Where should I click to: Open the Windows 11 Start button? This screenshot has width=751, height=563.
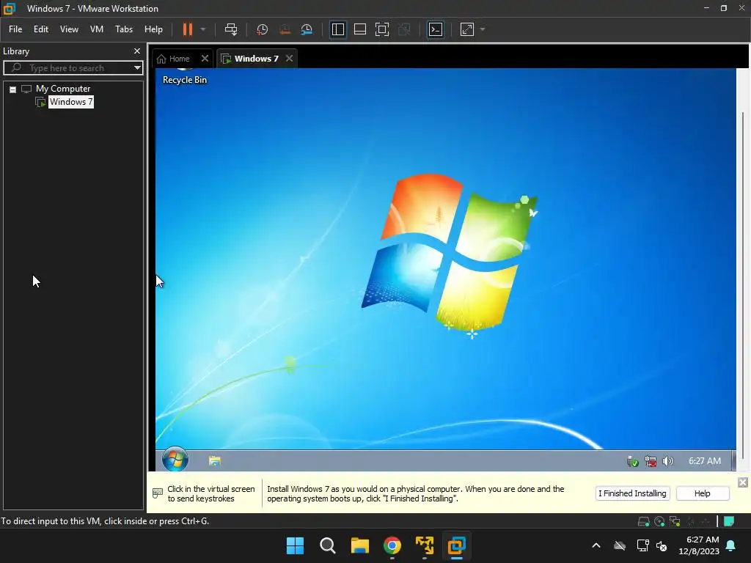295,545
